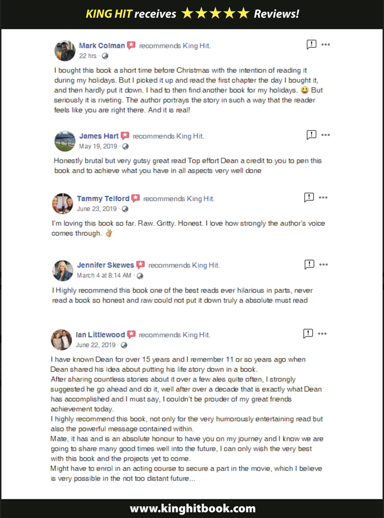Click report icon on Ian Littlewood's review
The width and height of the screenshot is (384, 518).
click(x=308, y=334)
